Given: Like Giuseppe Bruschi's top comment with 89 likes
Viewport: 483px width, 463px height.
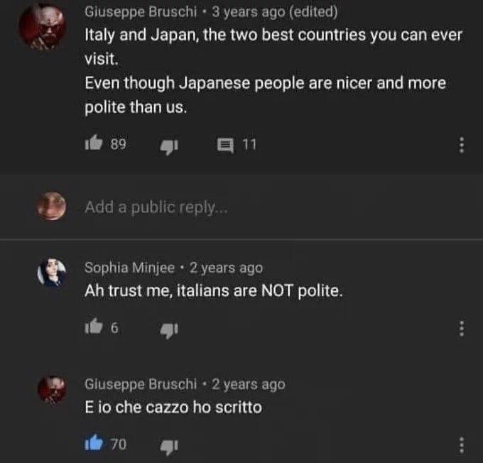Looking at the screenshot, I should tap(94, 143).
